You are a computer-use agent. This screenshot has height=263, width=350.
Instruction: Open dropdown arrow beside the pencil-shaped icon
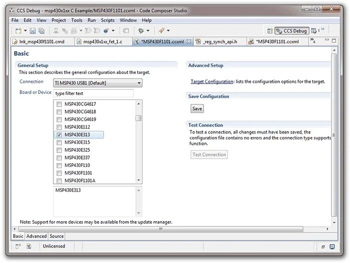168,30
